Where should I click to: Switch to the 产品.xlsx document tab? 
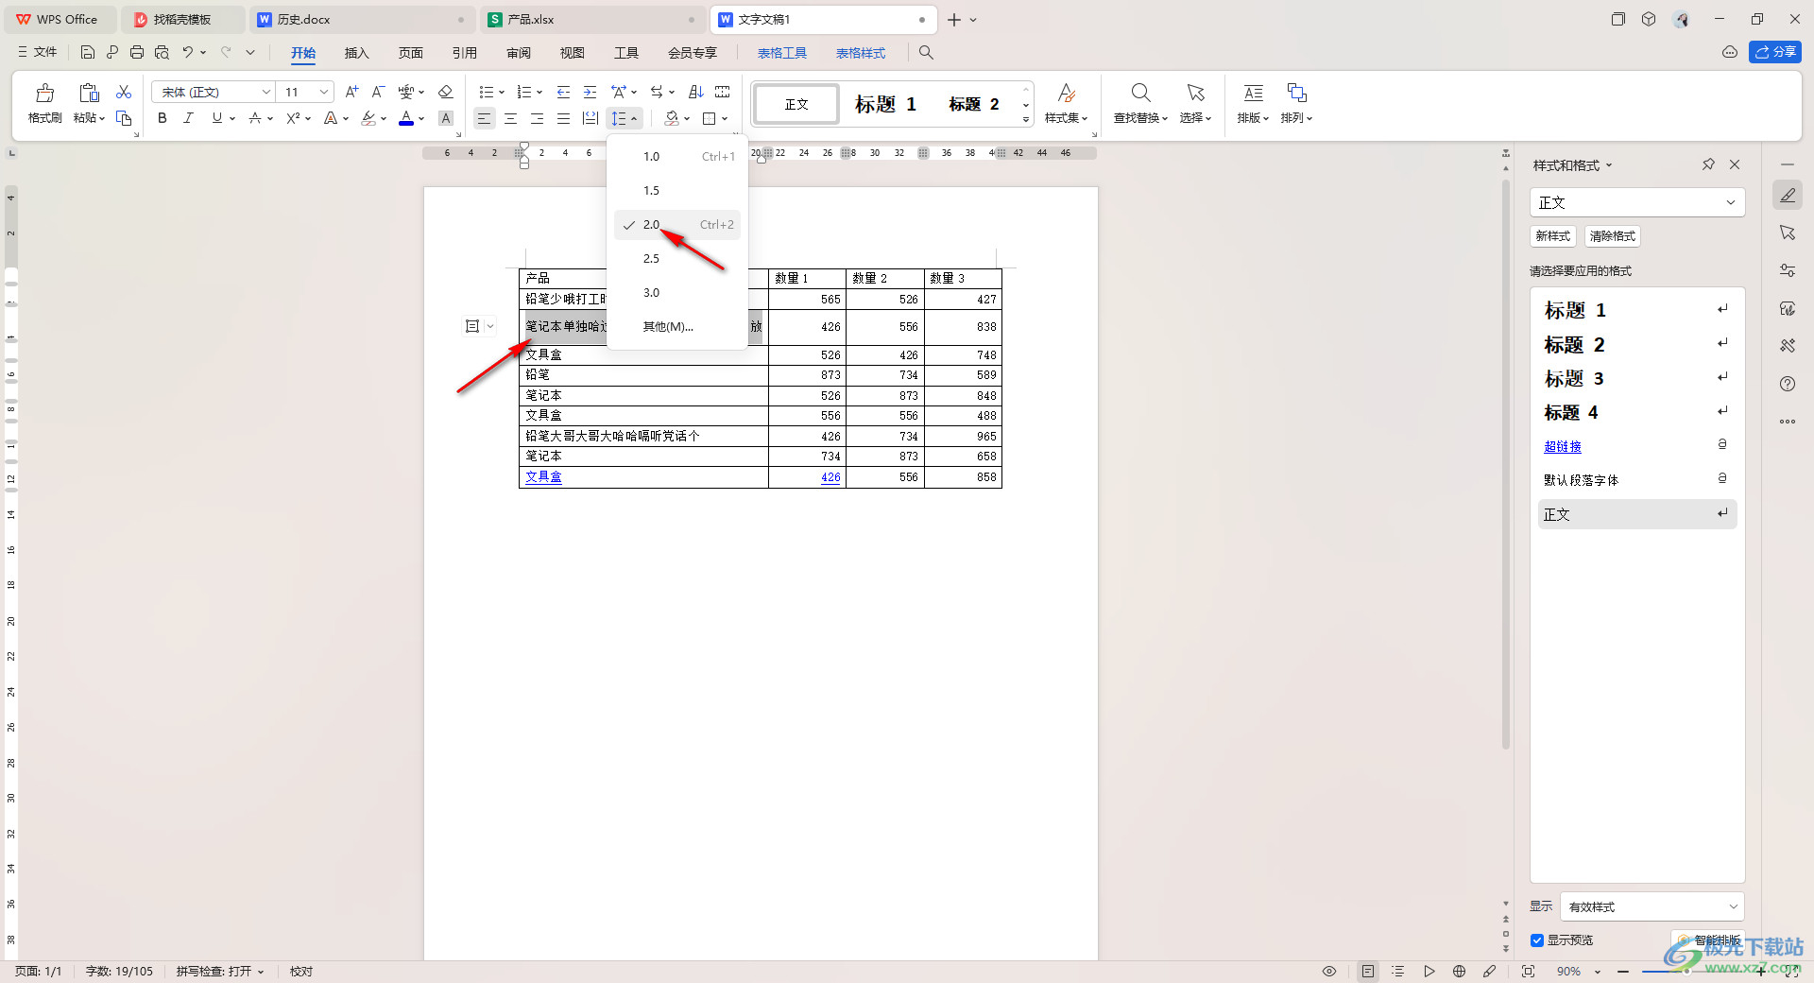tap(592, 19)
